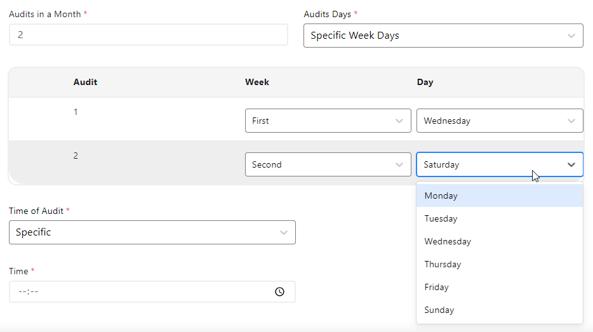Select Monday from the day list
Viewport: 593px width, 332px height.
pos(441,196)
